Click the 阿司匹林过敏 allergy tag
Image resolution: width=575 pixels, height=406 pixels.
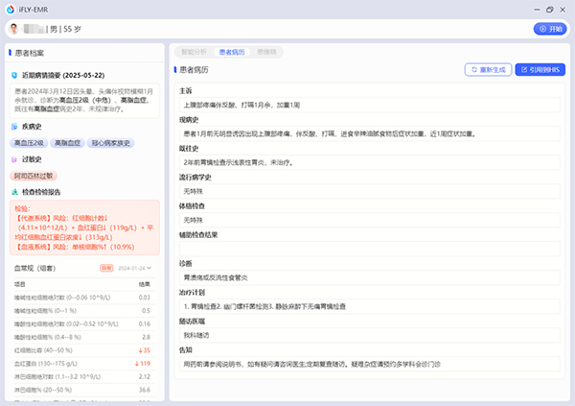34,177
